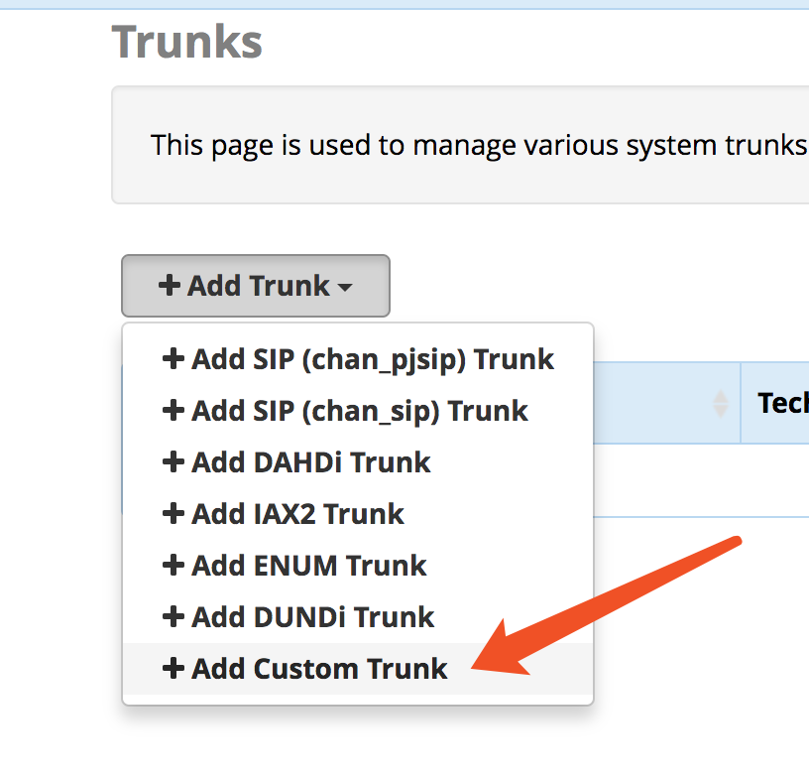Select Add SIP (chan_pjsip) Trunk
Screen dimensions: 809x780
[x=358, y=359]
